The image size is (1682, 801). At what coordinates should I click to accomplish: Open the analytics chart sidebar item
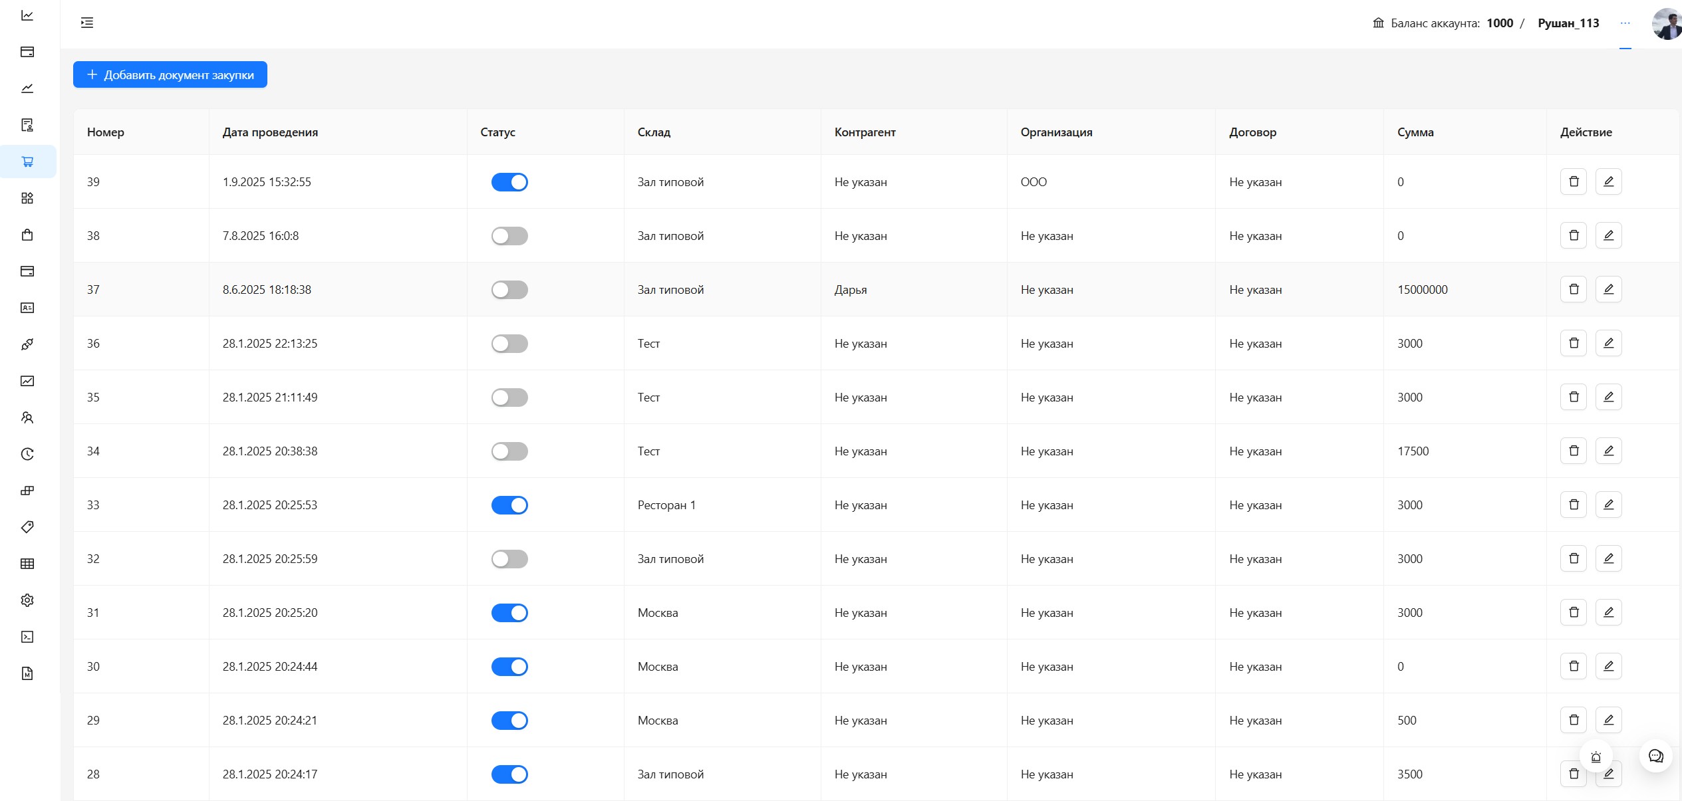coord(27,15)
